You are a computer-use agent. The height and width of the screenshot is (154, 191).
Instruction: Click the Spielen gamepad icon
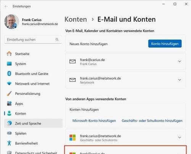pos(9,133)
